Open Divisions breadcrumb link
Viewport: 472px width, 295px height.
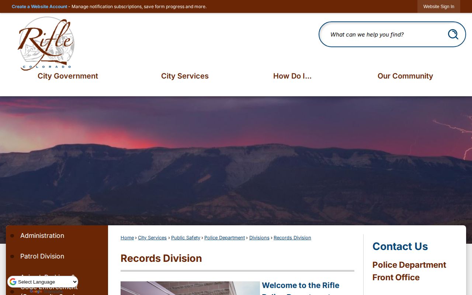point(259,238)
